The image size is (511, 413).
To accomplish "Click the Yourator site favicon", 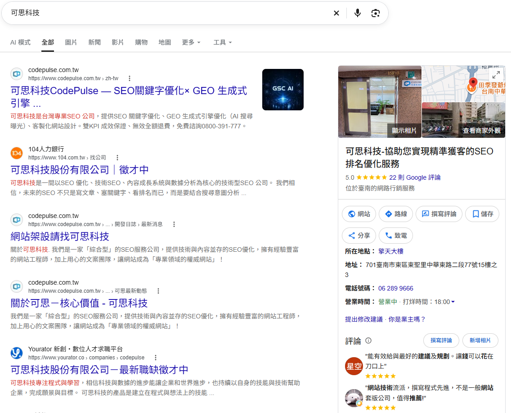I will click(17, 353).
